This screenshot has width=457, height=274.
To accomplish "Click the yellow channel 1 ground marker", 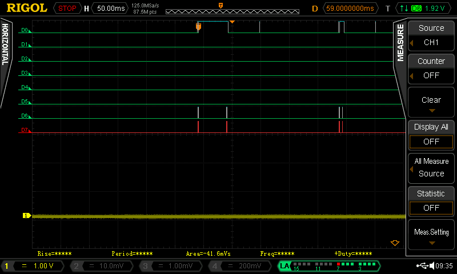I will pos(26,216).
